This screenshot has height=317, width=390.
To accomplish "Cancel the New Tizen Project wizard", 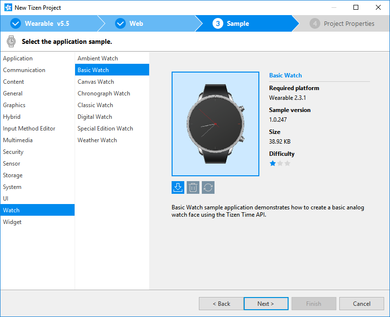I will coord(361,303).
